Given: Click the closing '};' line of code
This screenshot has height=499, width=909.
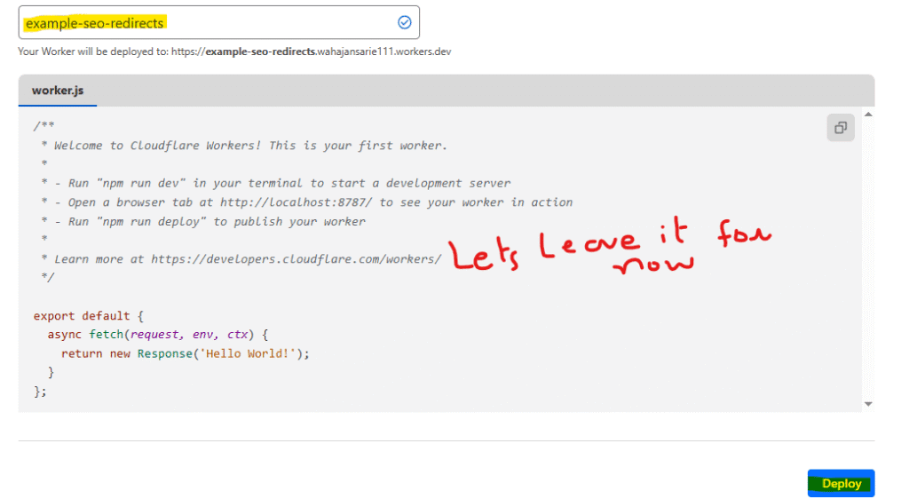Looking at the screenshot, I should (x=40, y=392).
